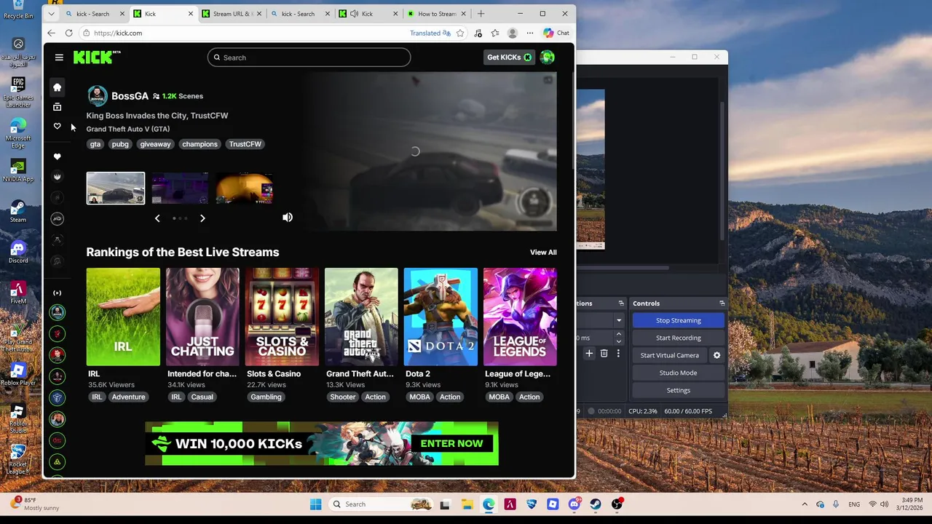Viewport: 932px width, 524px height.
Task: Go to Home in Kick sidebar
Action: (x=57, y=87)
